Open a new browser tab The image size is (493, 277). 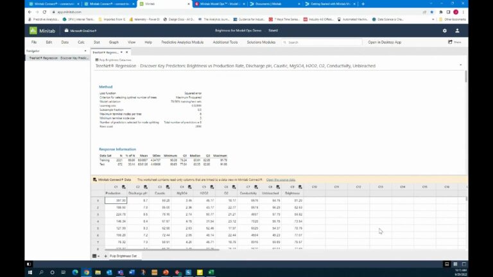363,4
